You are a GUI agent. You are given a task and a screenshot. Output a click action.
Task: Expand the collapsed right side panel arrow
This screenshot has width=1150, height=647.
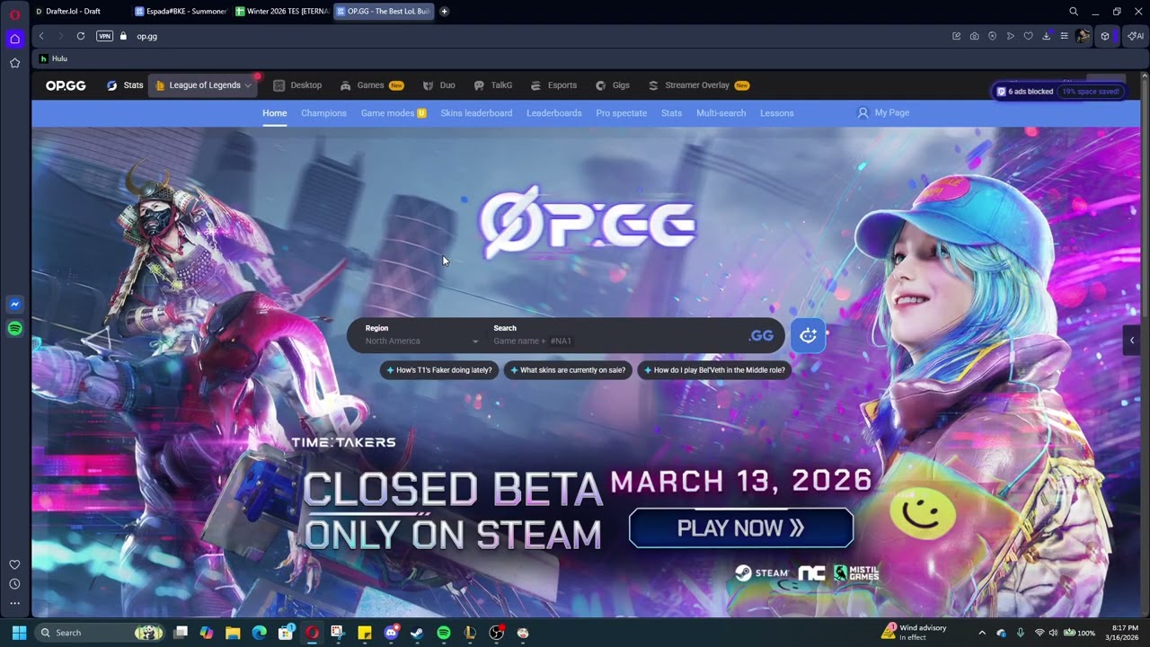coord(1132,341)
